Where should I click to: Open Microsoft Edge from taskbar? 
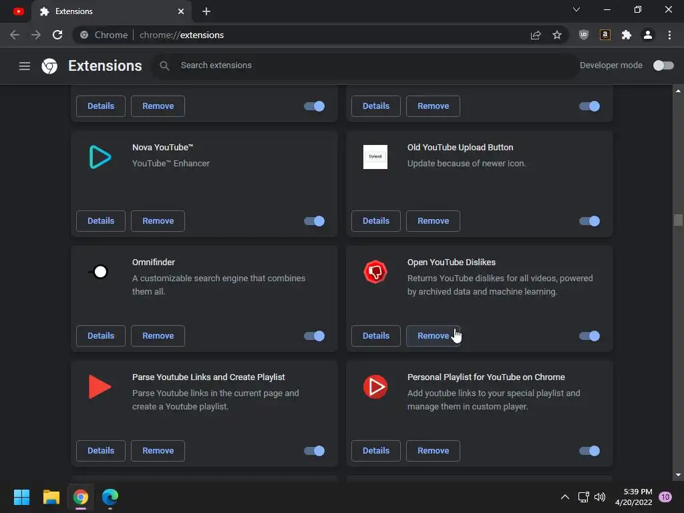pos(110,497)
